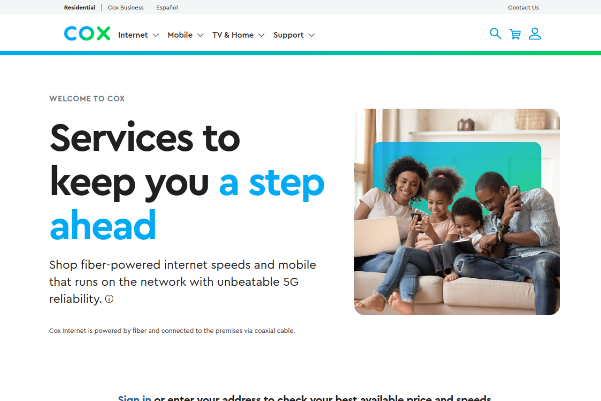
Task: Open the TV & Home menu
Action: (x=239, y=35)
